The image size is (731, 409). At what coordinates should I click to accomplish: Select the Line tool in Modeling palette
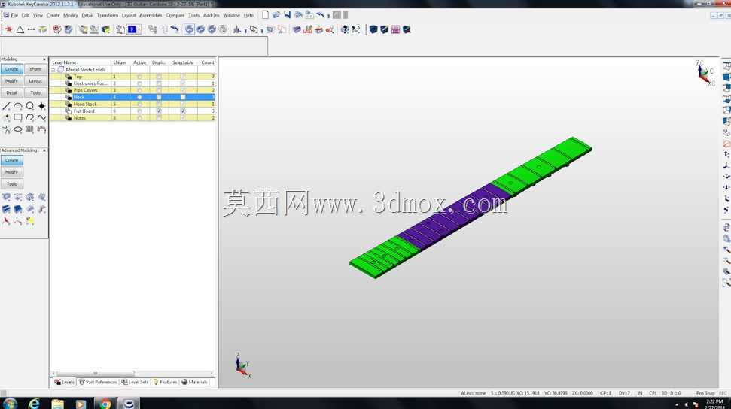[6, 106]
